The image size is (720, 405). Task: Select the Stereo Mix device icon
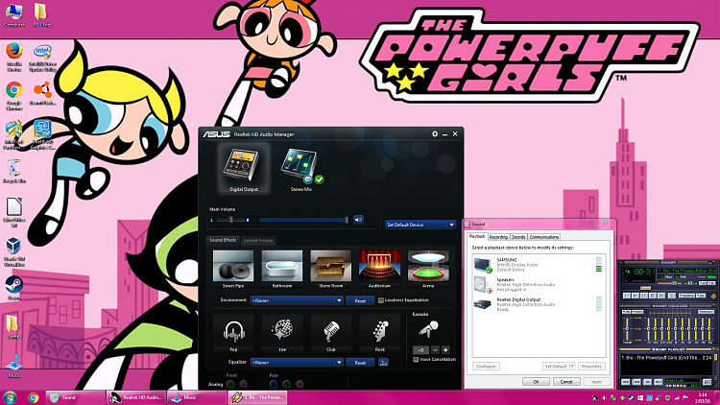pos(300,169)
